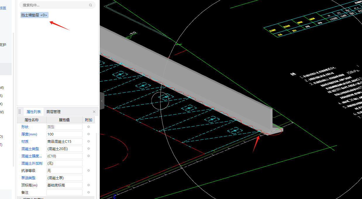This screenshot has width=362, height=199.
Task: Open the 抗渗等级 value 无
Action: coord(64,171)
